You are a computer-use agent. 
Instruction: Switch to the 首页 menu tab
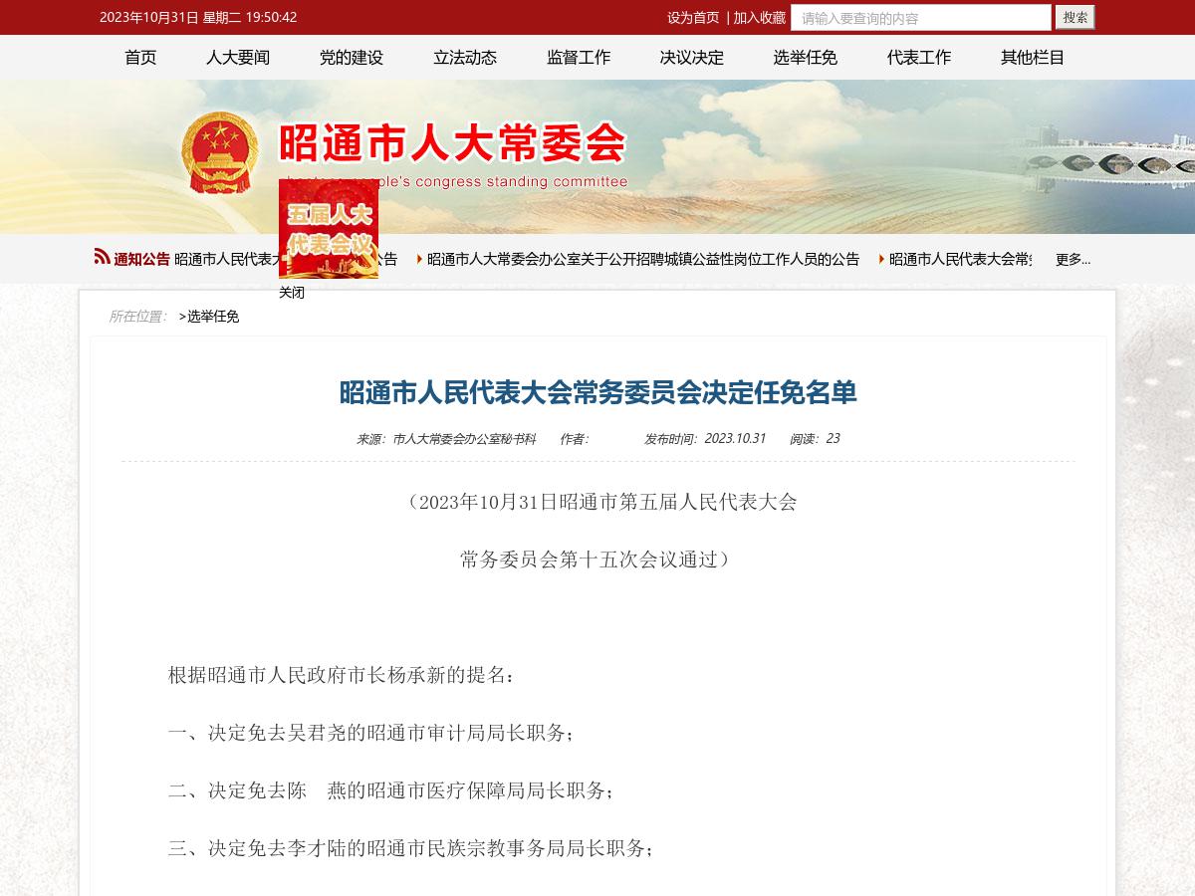point(140,57)
